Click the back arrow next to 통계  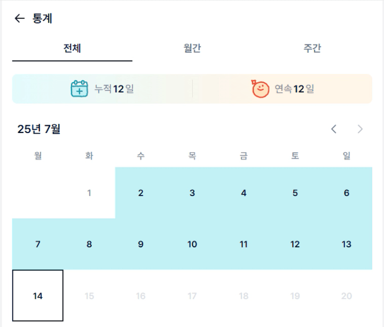(x=20, y=18)
